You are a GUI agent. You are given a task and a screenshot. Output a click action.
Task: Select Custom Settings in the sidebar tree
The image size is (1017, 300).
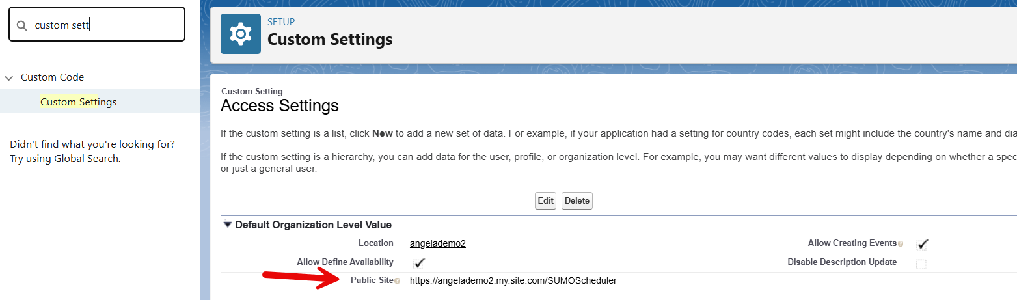(79, 102)
